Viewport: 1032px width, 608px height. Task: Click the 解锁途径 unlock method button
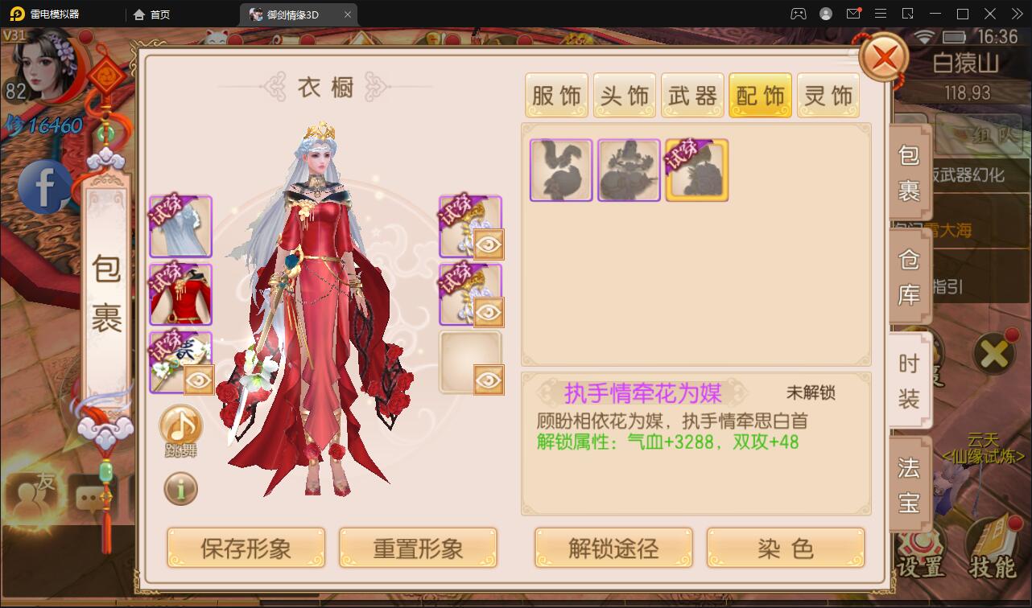(613, 548)
